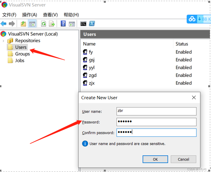
Task: Click Cancel in Create New User dialog
Action: 183,159
